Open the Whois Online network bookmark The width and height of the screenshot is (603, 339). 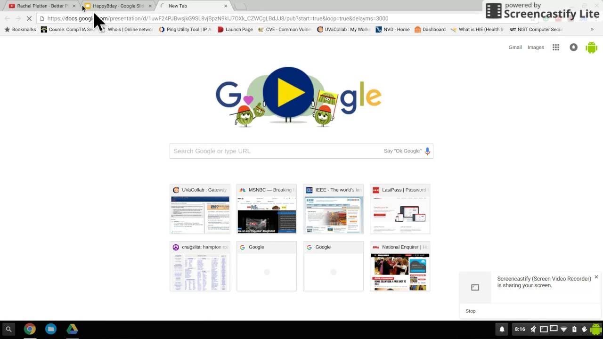tap(126, 29)
